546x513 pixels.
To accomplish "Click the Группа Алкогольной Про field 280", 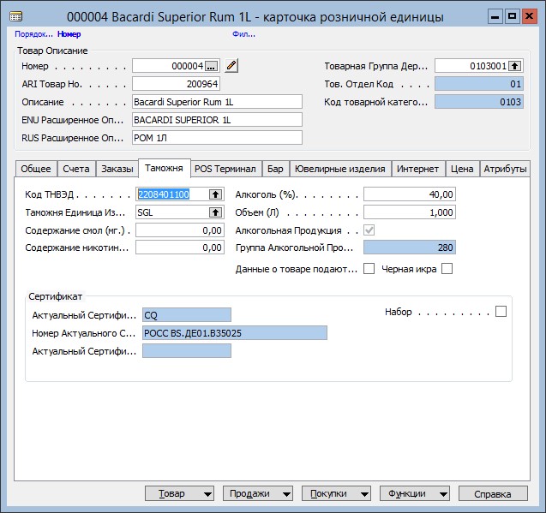I will click(410, 248).
